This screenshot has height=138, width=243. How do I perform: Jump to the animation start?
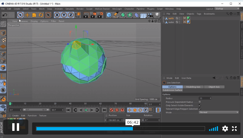click(68, 110)
